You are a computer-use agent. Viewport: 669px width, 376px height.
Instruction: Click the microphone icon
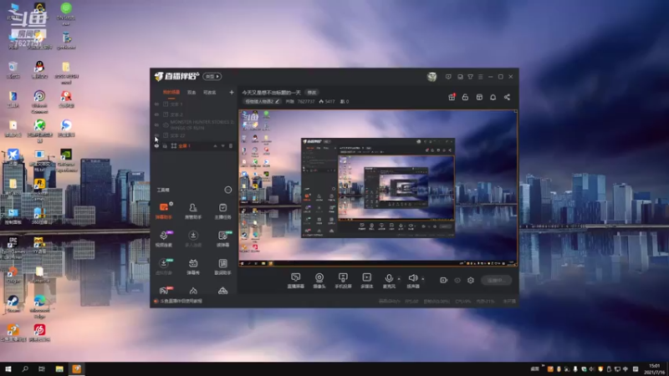[x=389, y=278]
